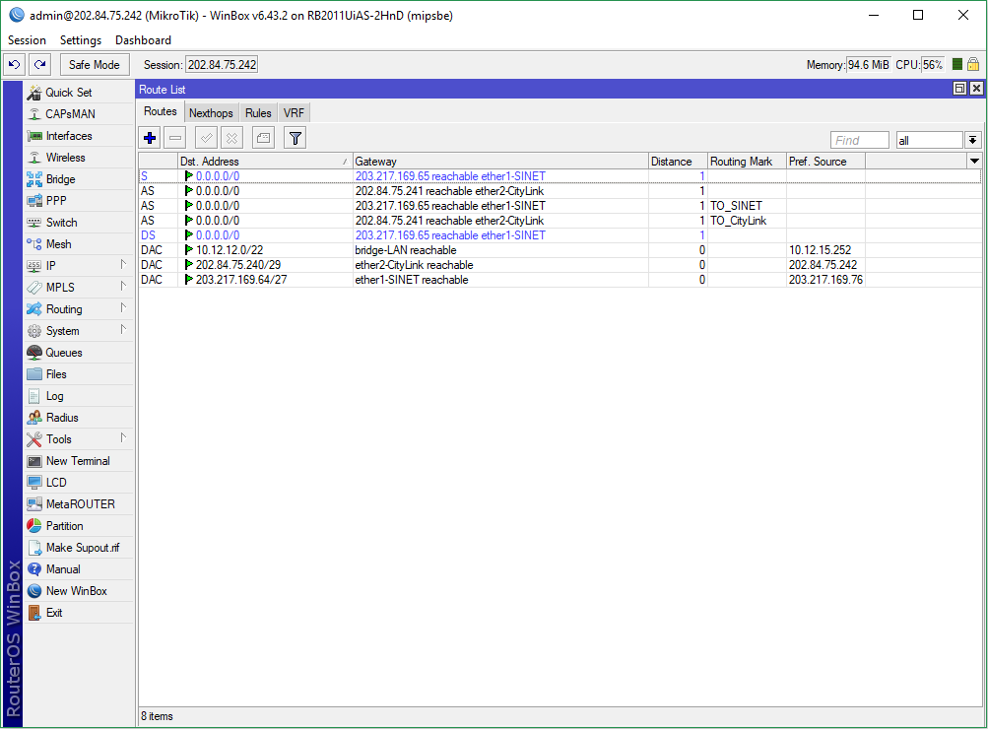Close the Route List window
The image size is (988, 729).
tap(976, 89)
